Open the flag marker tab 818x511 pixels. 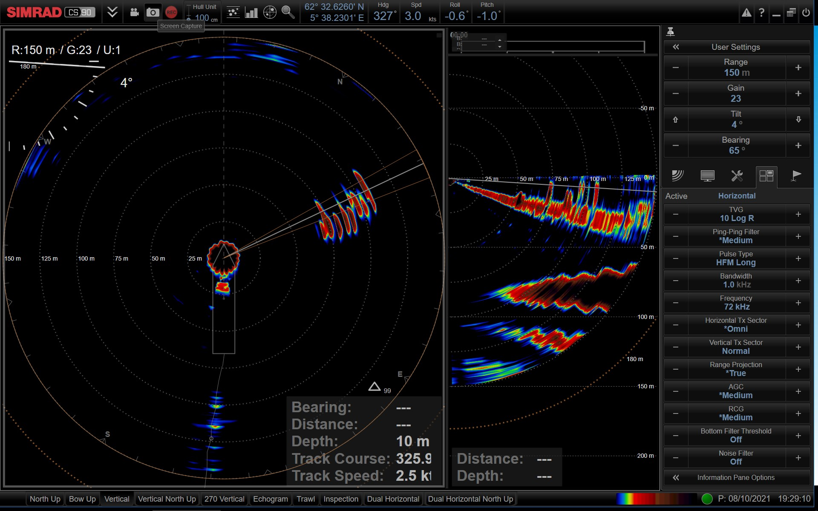pyautogui.click(x=795, y=176)
